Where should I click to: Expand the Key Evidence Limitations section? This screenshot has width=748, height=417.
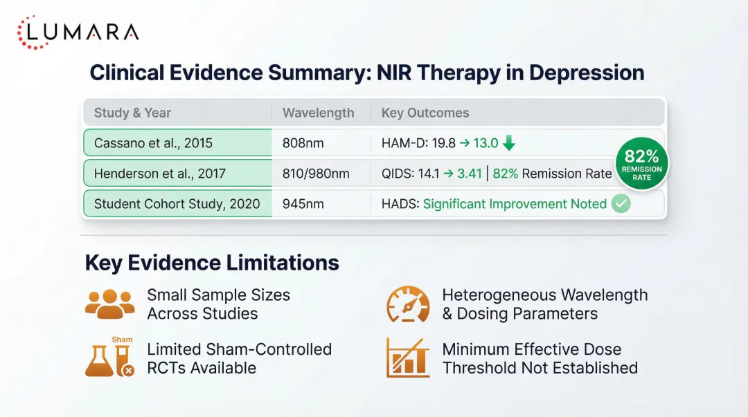[x=211, y=263]
